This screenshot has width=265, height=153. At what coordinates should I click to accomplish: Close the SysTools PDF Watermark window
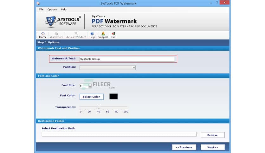224,3
